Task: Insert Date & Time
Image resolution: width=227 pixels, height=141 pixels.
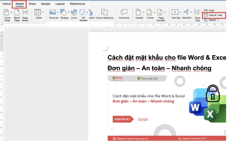Action: pos(213,15)
